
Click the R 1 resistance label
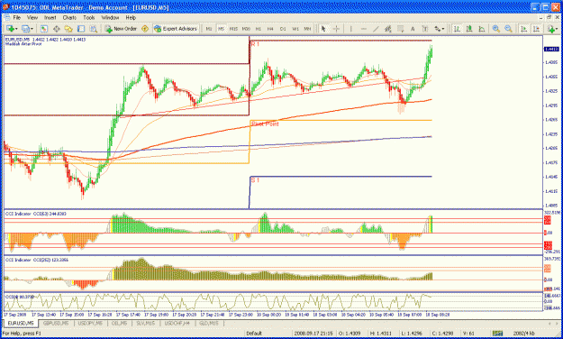pos(255,44)
